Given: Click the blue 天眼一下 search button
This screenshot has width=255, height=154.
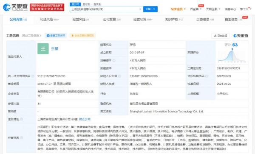Looking at the screenshot, I should [x=150, y=9].
